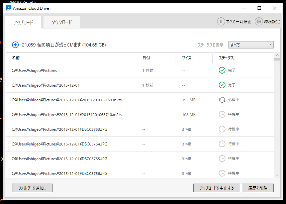Click the 待機中 clock icon on the DSC03754.JPG row
286x204 pixels.
coord(222,144)
